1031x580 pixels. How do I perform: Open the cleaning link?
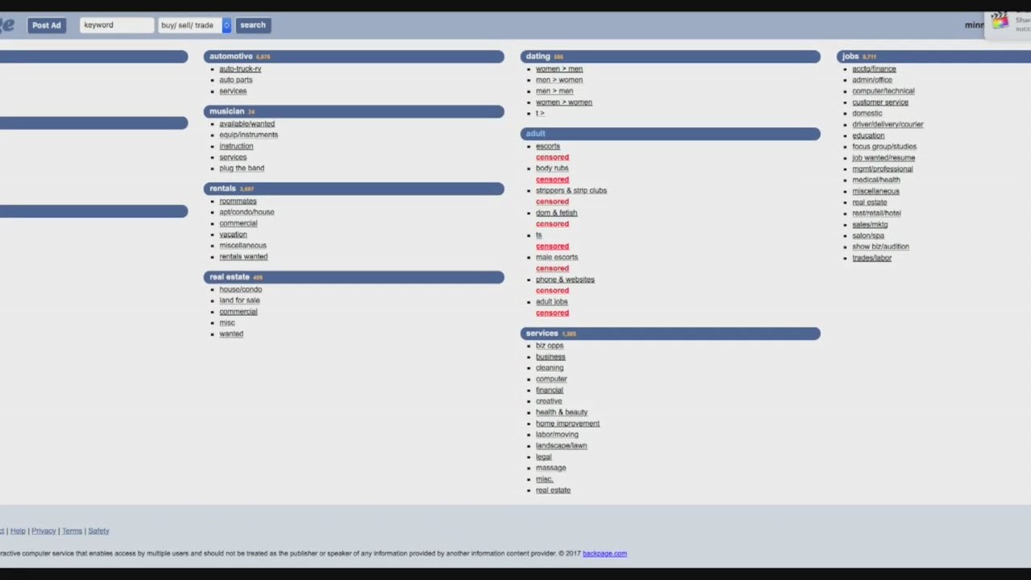coord(549,368)
